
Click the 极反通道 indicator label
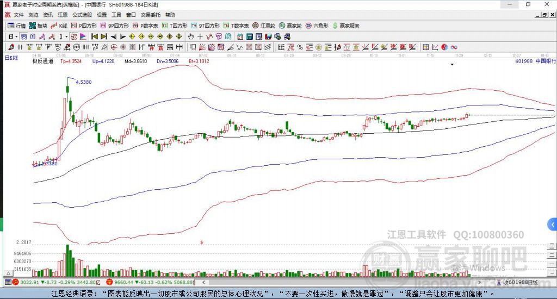coord(42,61)
